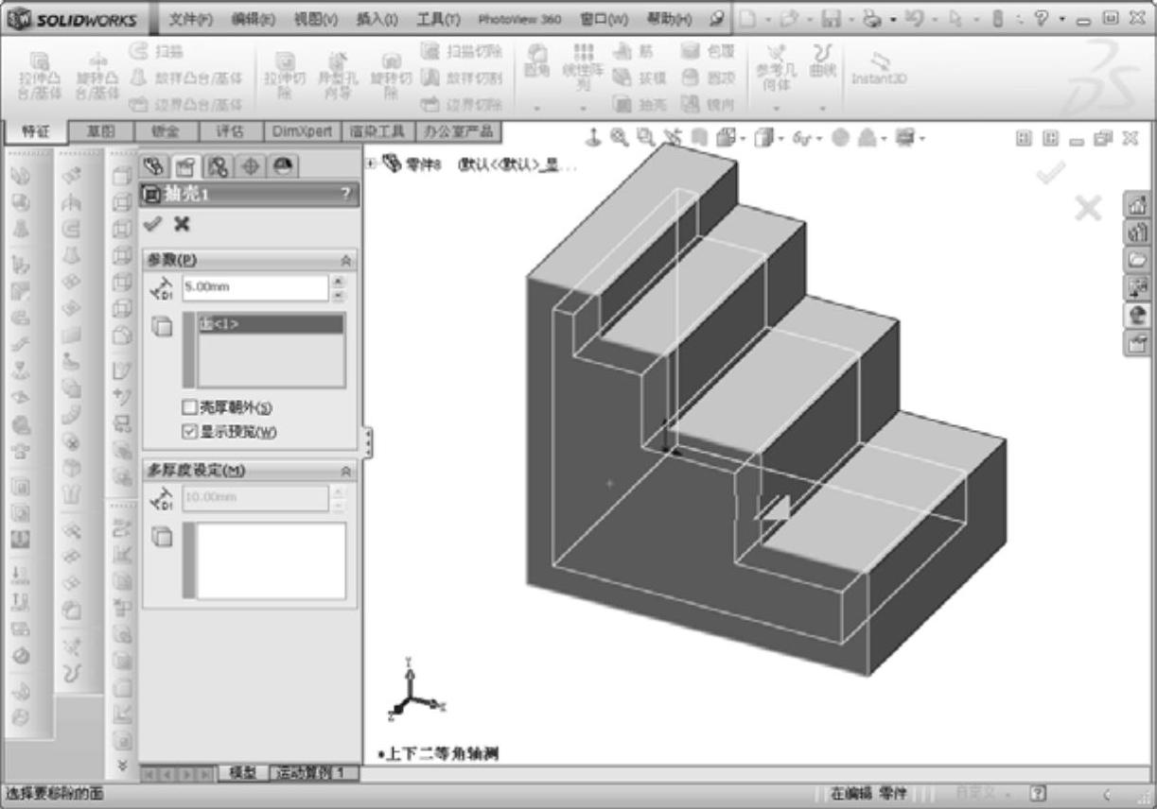The height and width of the screenshot is (809, 1157).
Task: Open the 编辑(E) menu
Action: coord(254,19)
